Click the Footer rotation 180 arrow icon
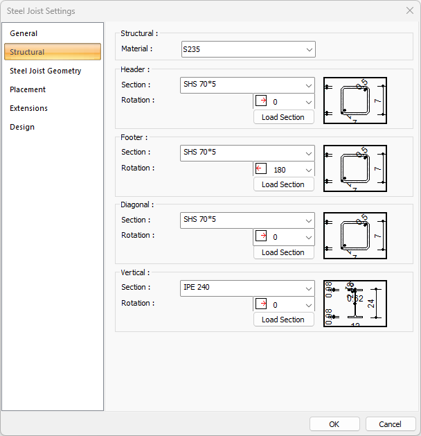Image resolution: width=421 pixels, height=436 pixels. tap(262, 168)
